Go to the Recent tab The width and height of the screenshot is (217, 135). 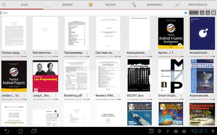pyautogui.click(x=108, y=5)
